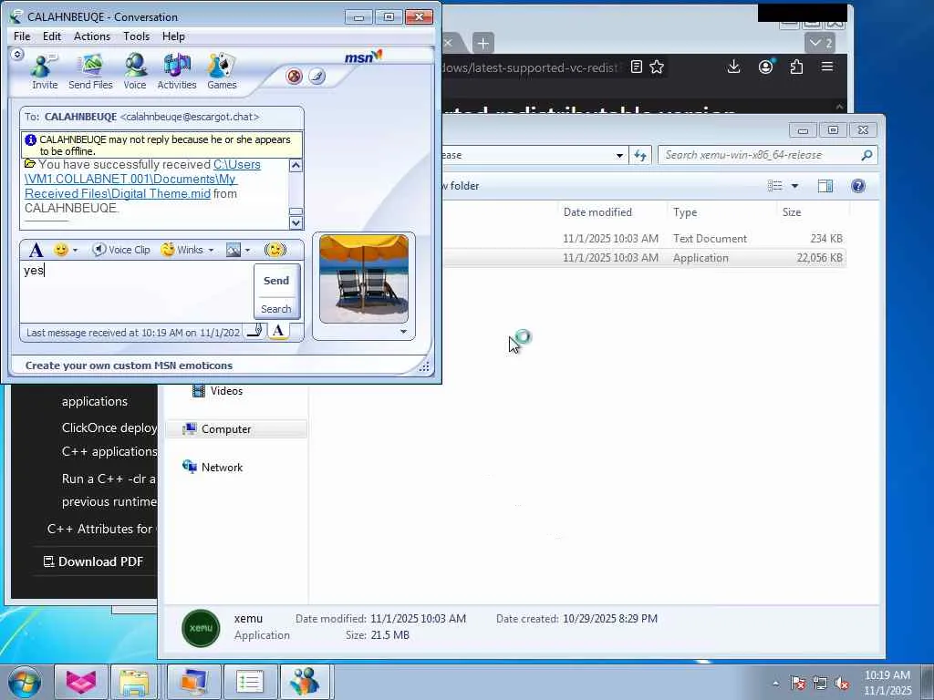The height and width of the screenshot is (700, 934).
Task: Collapse the MSN toolbar chevron at top-left
Action: (17, 54)
